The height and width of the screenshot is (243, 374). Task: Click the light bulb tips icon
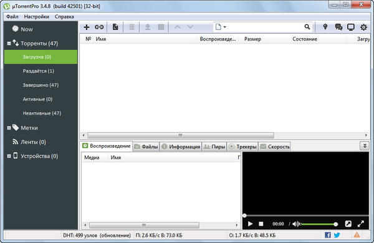(325, 27)
